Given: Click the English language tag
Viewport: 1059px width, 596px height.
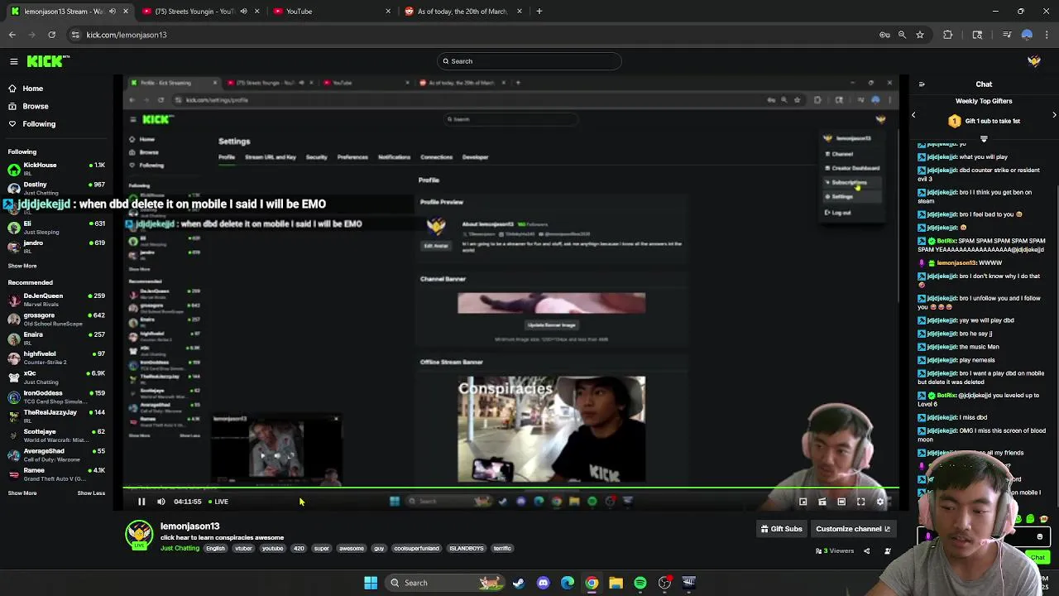Looking at the screenshot, I should pos(215,548).
